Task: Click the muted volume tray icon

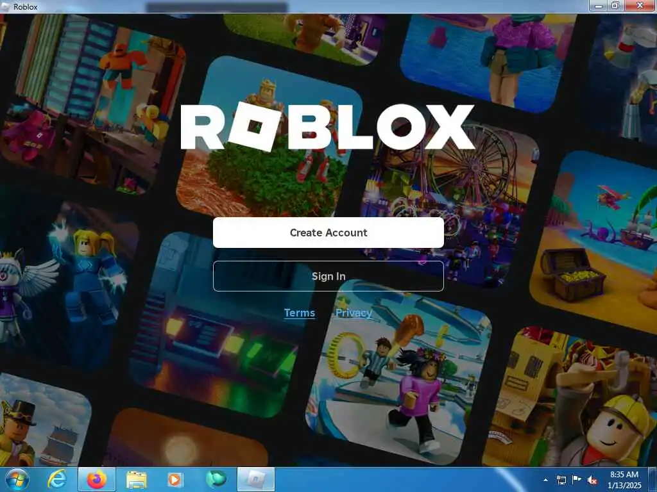Action: 592,480
